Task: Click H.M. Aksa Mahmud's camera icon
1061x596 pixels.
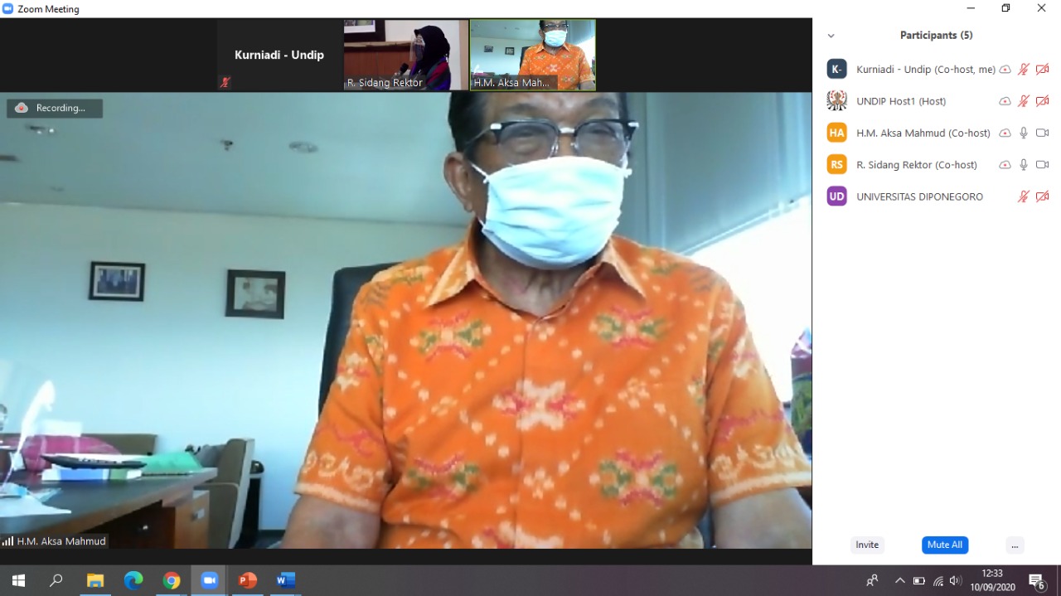Action: pyautogui.click(x=1043, y=133)
